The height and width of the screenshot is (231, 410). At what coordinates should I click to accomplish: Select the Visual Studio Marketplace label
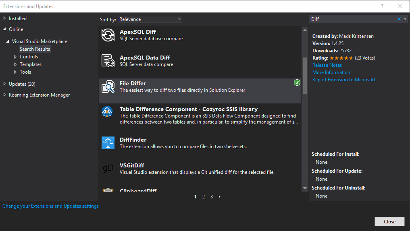tap(40, 41)
